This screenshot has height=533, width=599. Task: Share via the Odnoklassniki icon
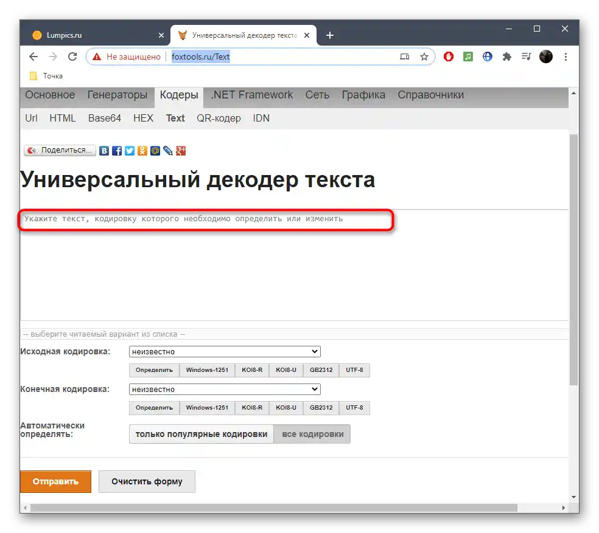142,151
